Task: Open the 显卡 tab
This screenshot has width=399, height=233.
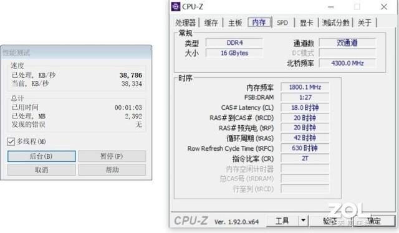Action: pos(306,22)
